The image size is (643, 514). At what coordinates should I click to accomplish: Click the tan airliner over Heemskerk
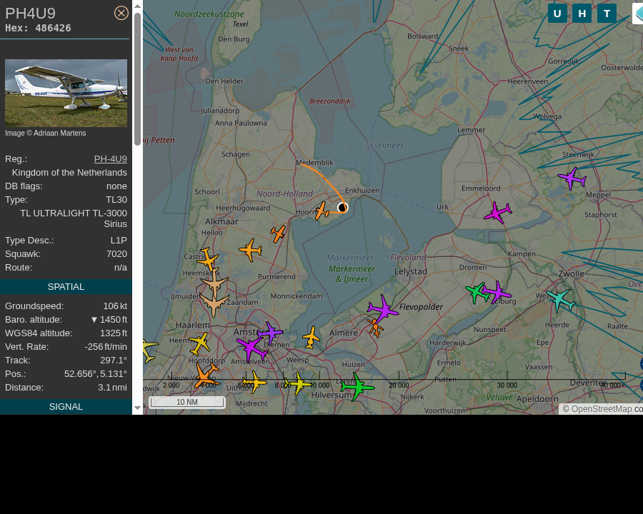tap(214, 283)
